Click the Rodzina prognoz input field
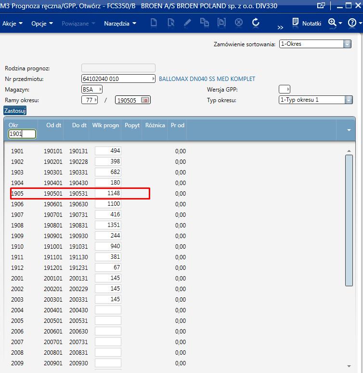This screenshot has height=373, width=363. point(118,68)
